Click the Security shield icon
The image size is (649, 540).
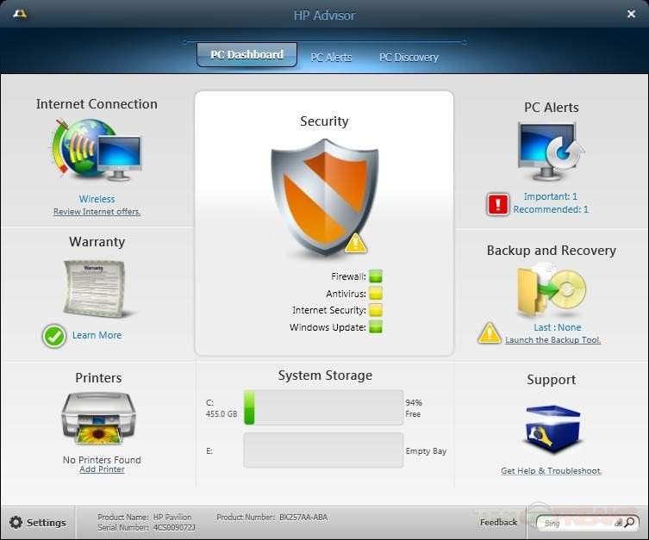point(324,198)
